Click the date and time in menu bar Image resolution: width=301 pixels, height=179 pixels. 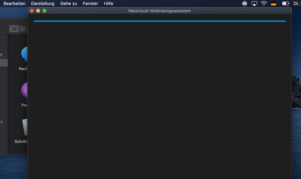pos(297,4)
